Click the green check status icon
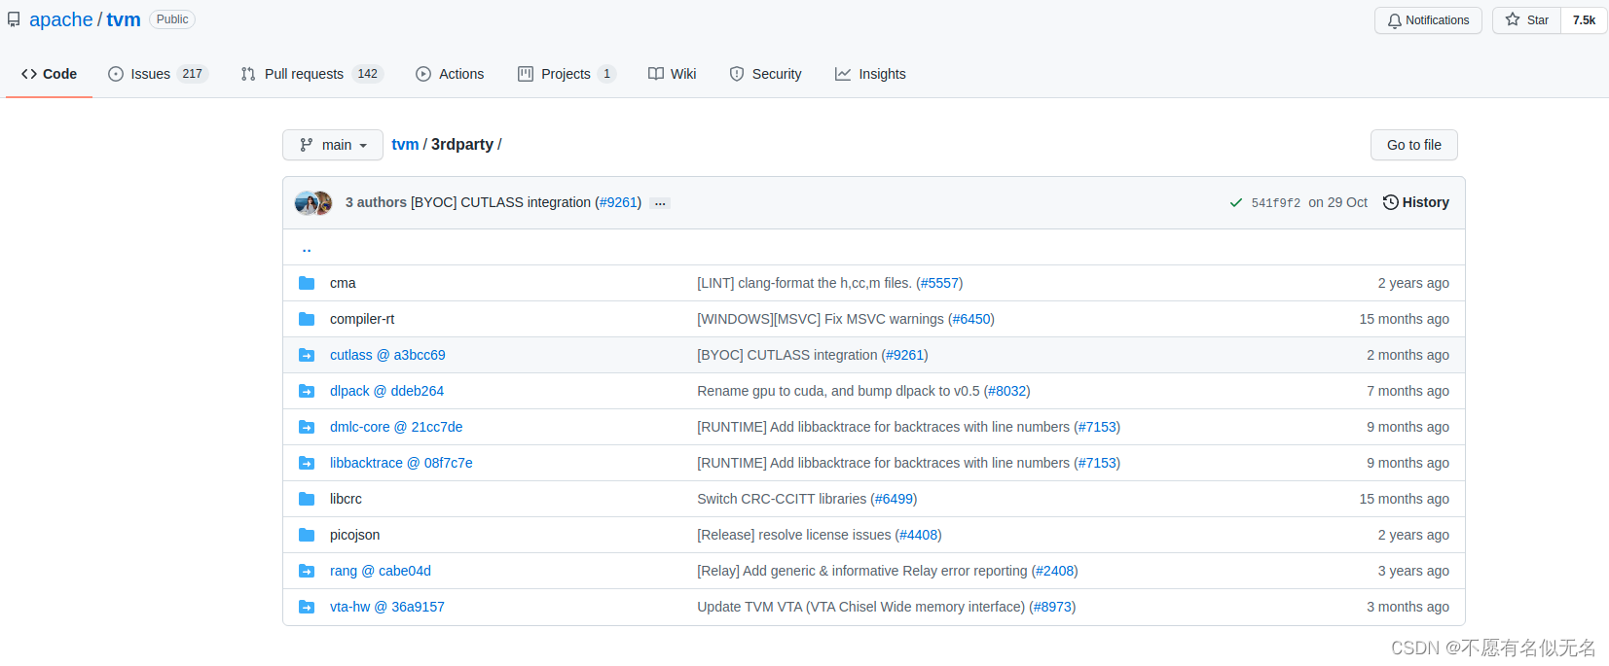 (x=1236, y=202)
